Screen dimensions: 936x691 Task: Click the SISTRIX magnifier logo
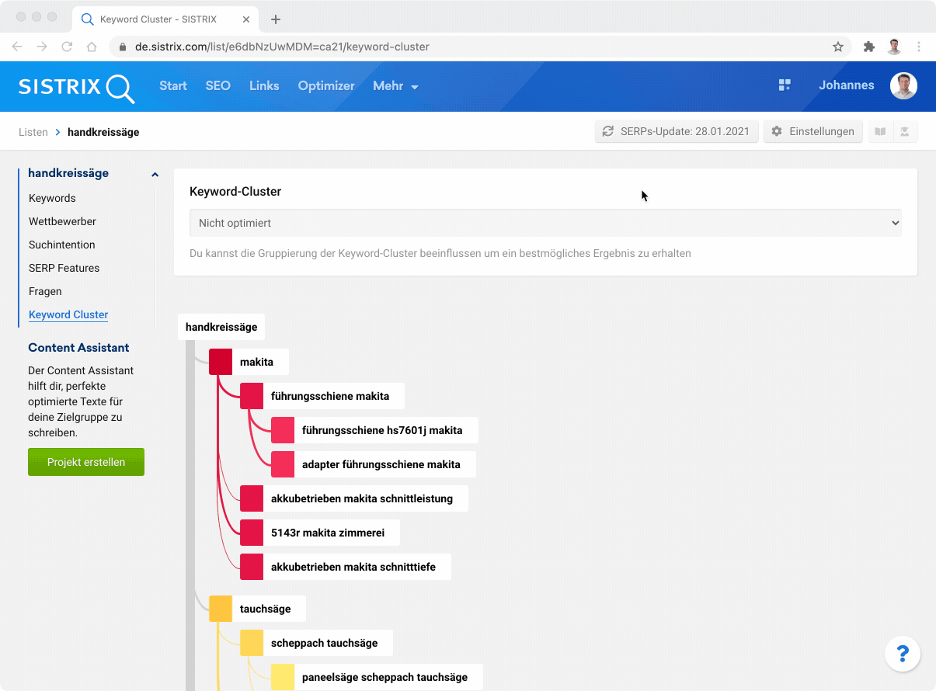(76, 87)
